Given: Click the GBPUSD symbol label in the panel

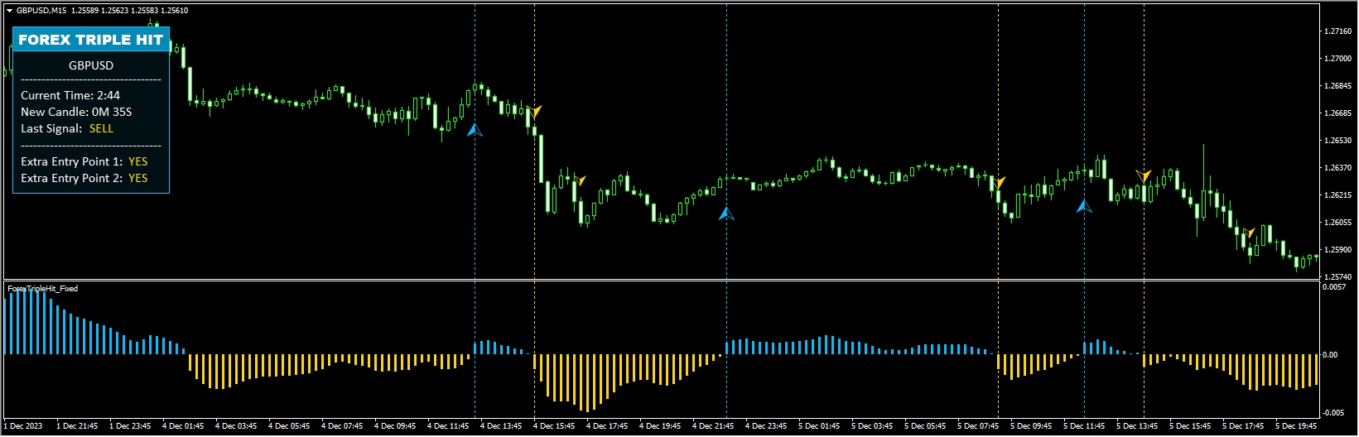Looking at the screenshot, I should click(x=91, y=65).
